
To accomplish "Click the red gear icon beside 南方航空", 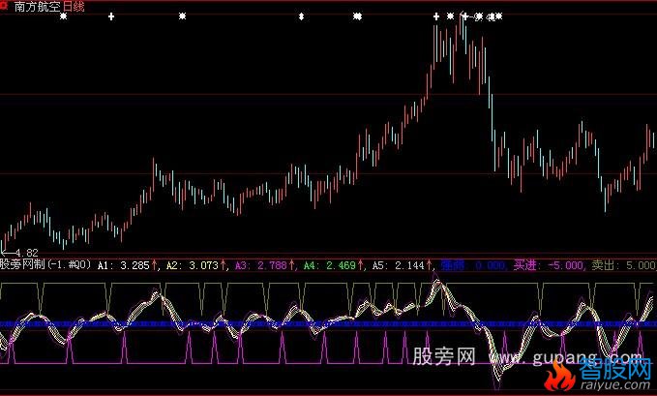I will pos(4,6).
